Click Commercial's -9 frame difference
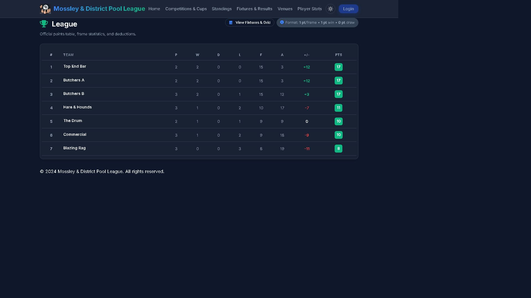Viewport: 531px width, 298px height. pyautogui.click(x=307, y=135)
